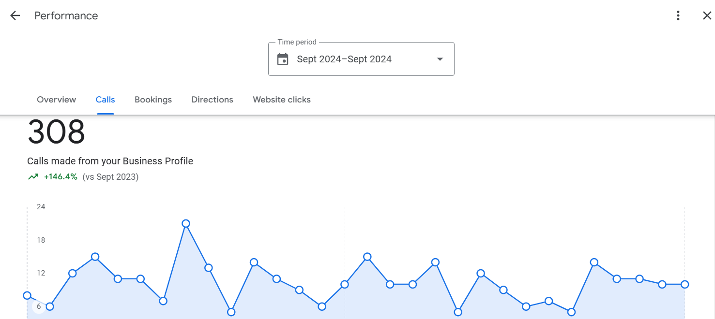This screenshot has width=715, height=319.
Task: Select the Calls tab
Action: click(x=105, y=100)
